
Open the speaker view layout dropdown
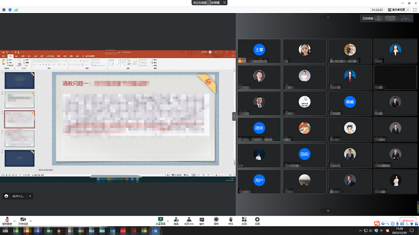402,10
